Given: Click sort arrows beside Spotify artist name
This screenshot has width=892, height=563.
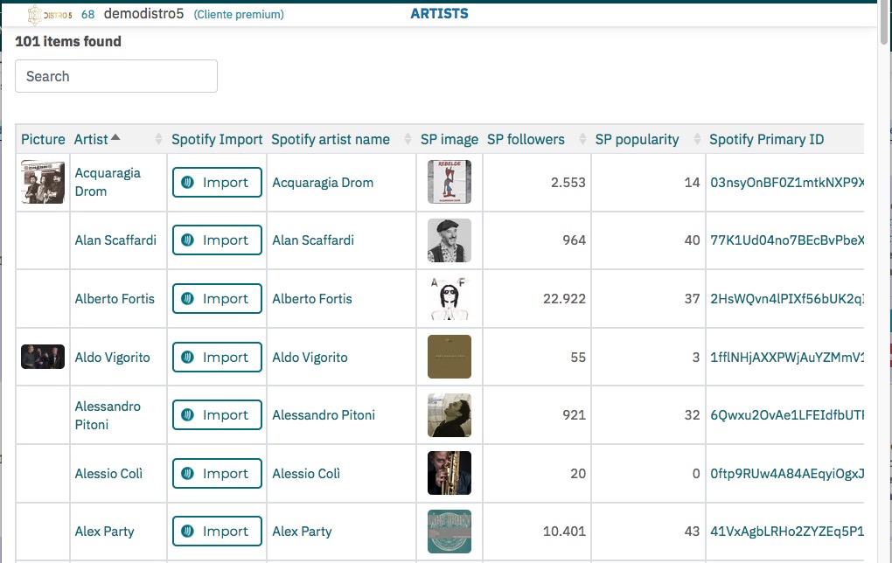Looking at the screenshot, I should click(x=408, y=139).
